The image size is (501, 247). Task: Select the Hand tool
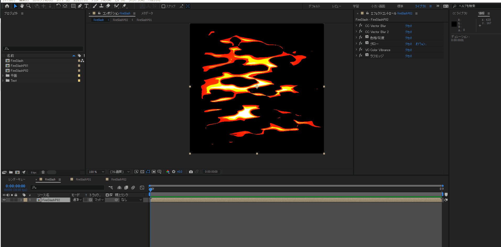click(x=22, y=6)
